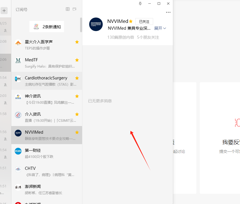Image resolution: width=240 pixels, height=204 pixels.
Task: Open MedTF subscription
Action: (x=47, y=63)
